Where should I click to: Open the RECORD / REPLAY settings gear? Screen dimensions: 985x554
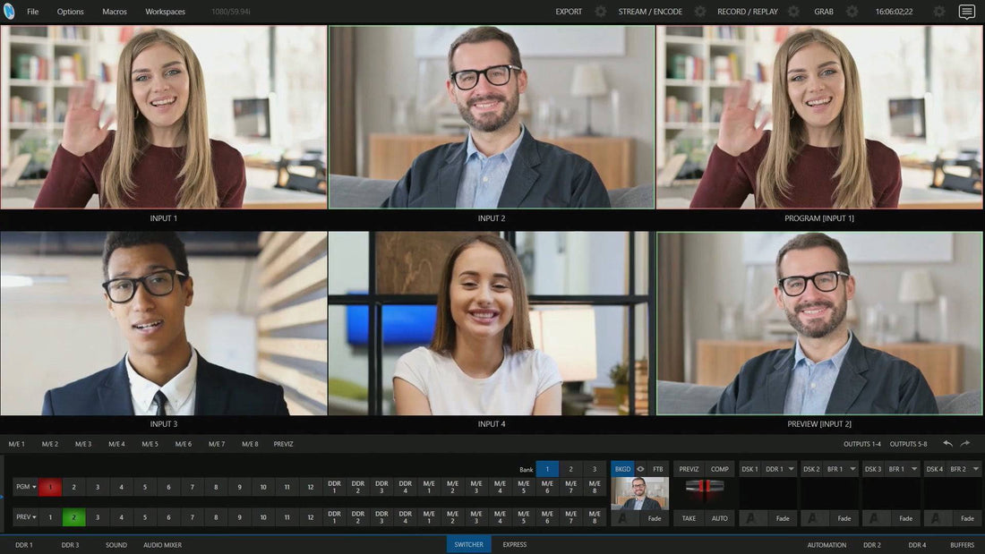point(793,12)
